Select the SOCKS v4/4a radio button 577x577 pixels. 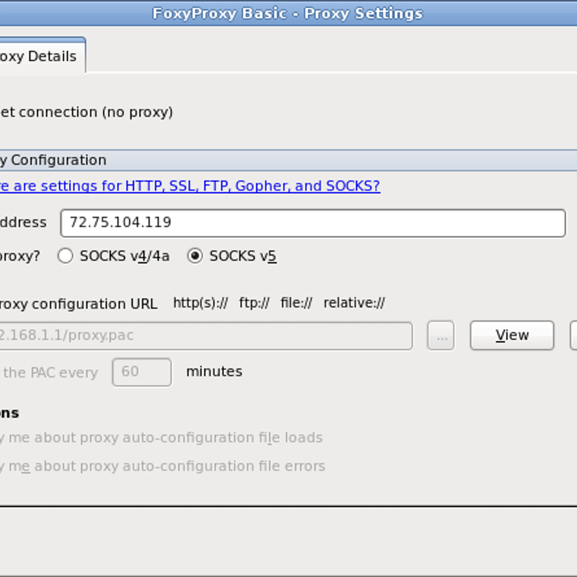(x=65, y=256)
